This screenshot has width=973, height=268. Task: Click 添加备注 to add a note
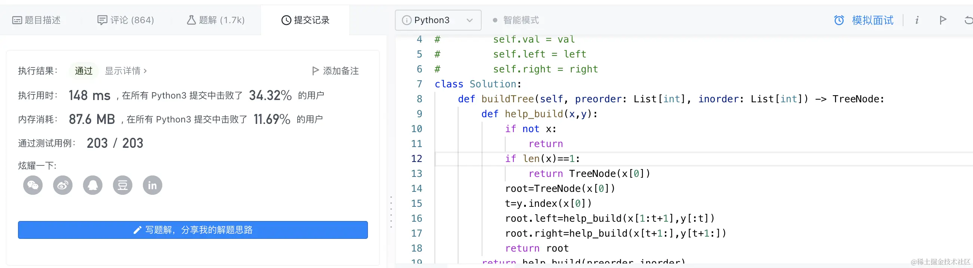[341, 71]
